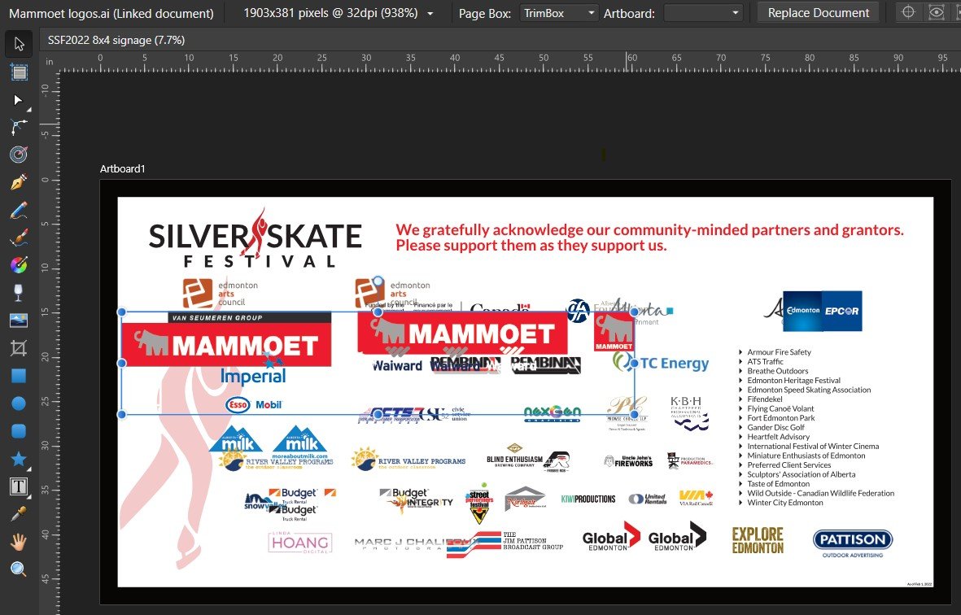This screenshot has width=961, height=615.
Task: Click the nexGen logo
Action: pos(553,413)
